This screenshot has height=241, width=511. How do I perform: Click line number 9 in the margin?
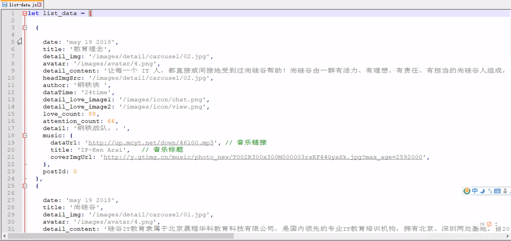pyautogui.click(x=13, y=71)
